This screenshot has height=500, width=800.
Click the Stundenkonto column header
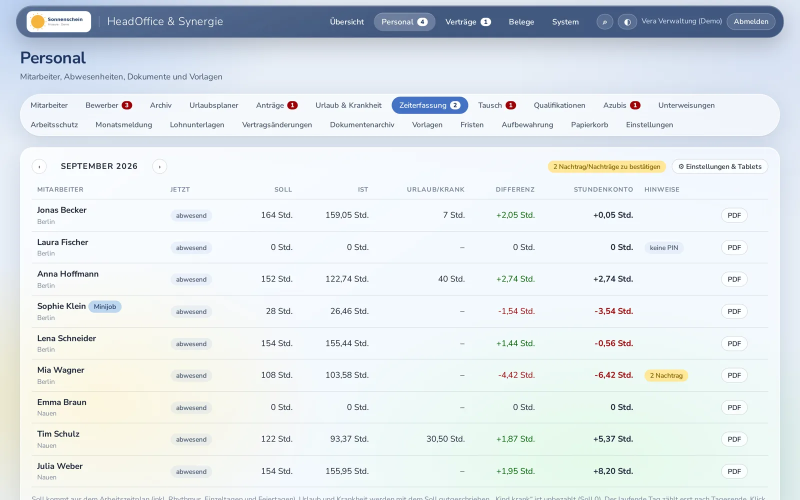[603, 189]
